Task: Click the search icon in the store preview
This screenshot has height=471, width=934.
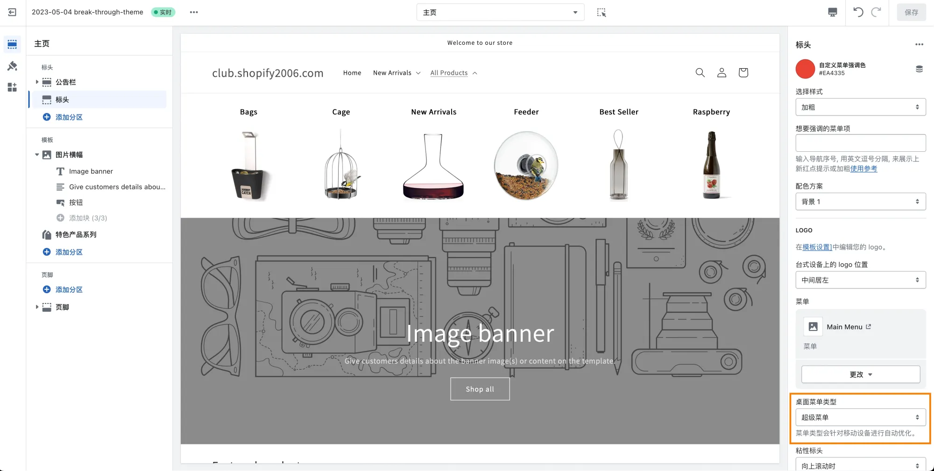Action: tap(700, 72)
